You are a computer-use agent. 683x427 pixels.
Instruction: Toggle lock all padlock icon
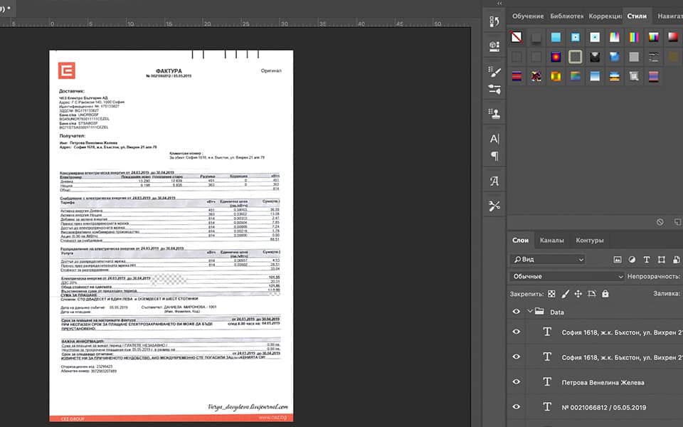click(x=605, y=294)
